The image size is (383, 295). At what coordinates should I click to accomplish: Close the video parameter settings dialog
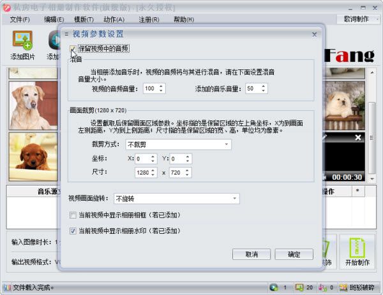point(314,34)
